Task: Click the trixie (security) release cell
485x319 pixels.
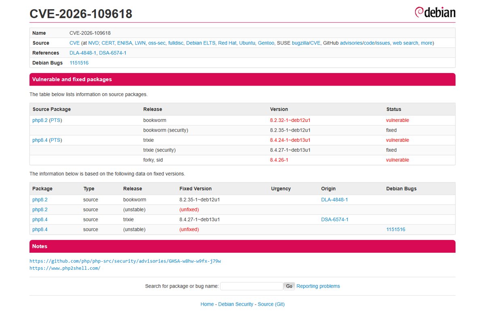Action: 159,150
